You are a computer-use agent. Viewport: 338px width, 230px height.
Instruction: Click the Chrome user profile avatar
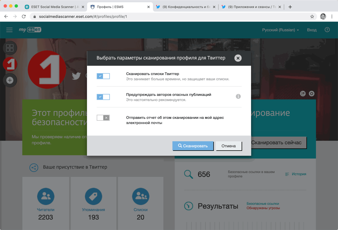323,16
